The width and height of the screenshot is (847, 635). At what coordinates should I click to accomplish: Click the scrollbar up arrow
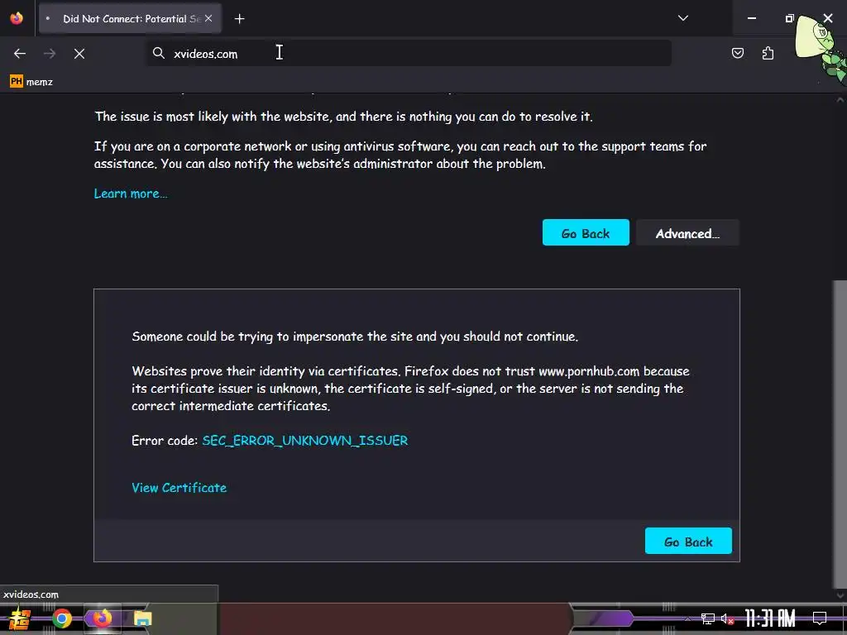[x=840, y=99]
